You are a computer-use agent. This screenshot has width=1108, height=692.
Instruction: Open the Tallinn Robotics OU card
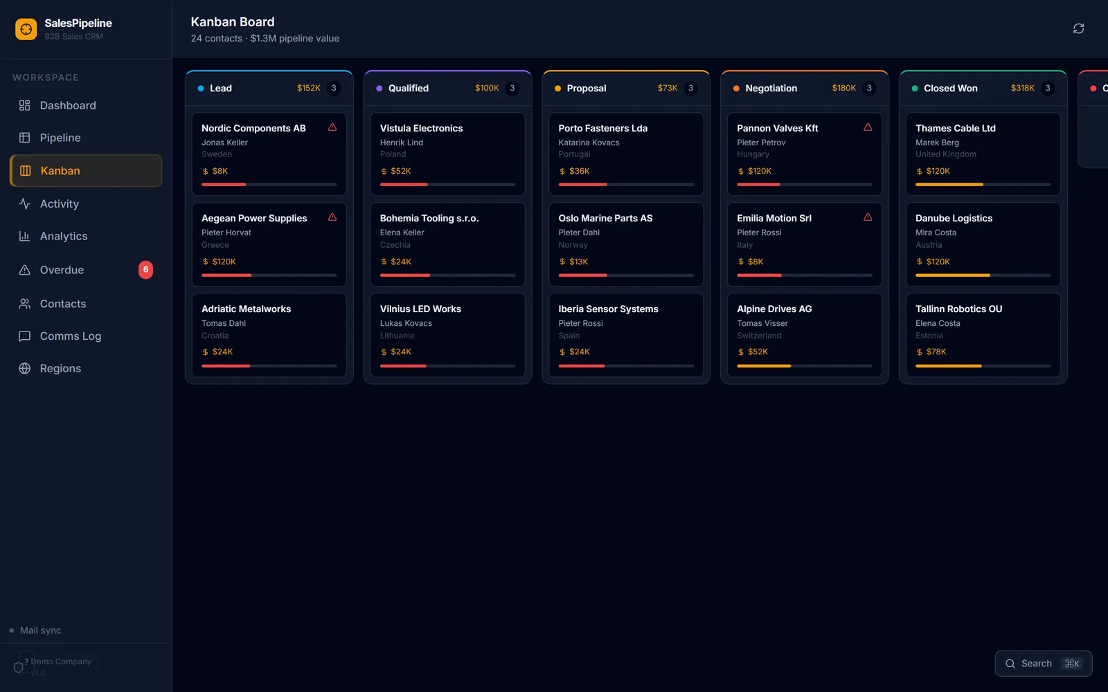pyautogui.click(x=983, y=335)
